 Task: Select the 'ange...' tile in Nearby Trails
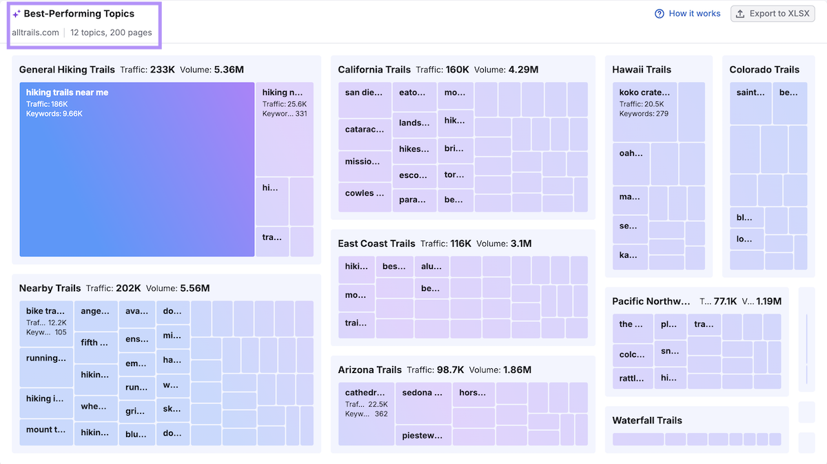(96, 316)
